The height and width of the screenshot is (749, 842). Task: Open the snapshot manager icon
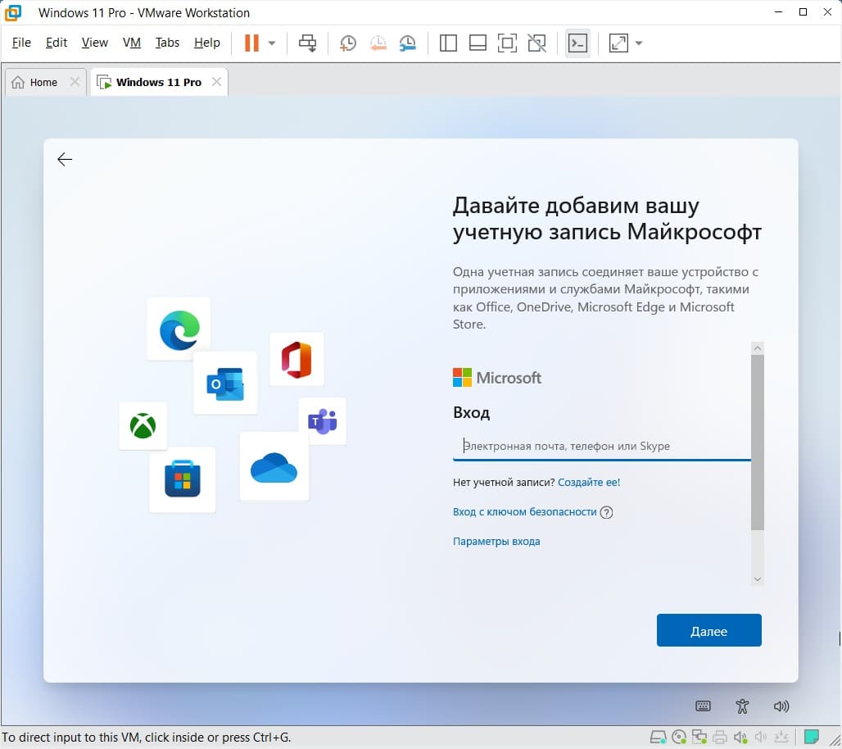[408, 43]
